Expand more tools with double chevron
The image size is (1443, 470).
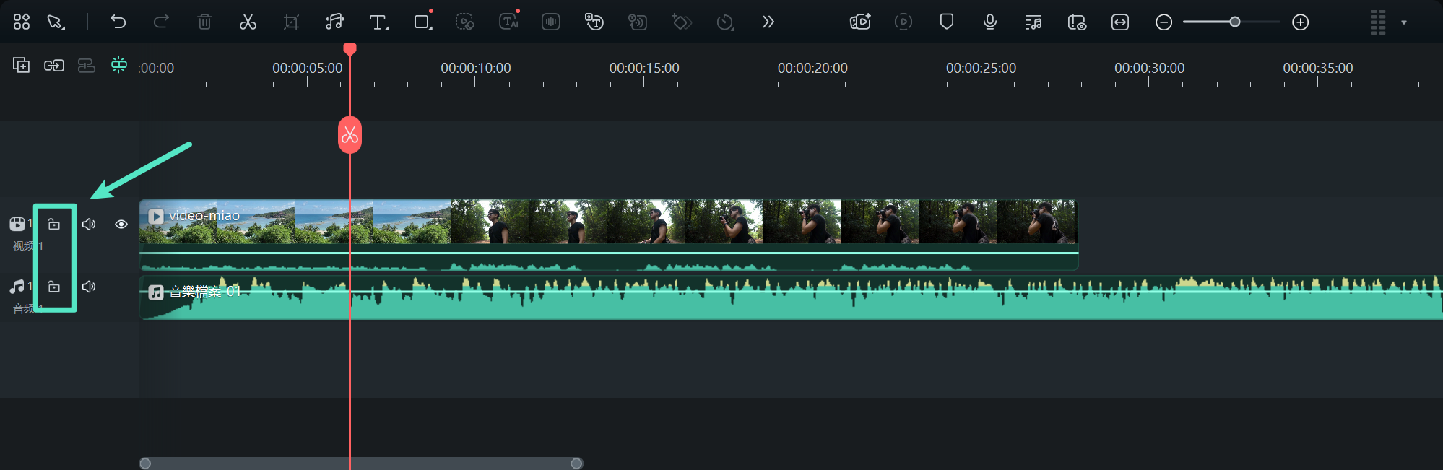coord(768,22)
